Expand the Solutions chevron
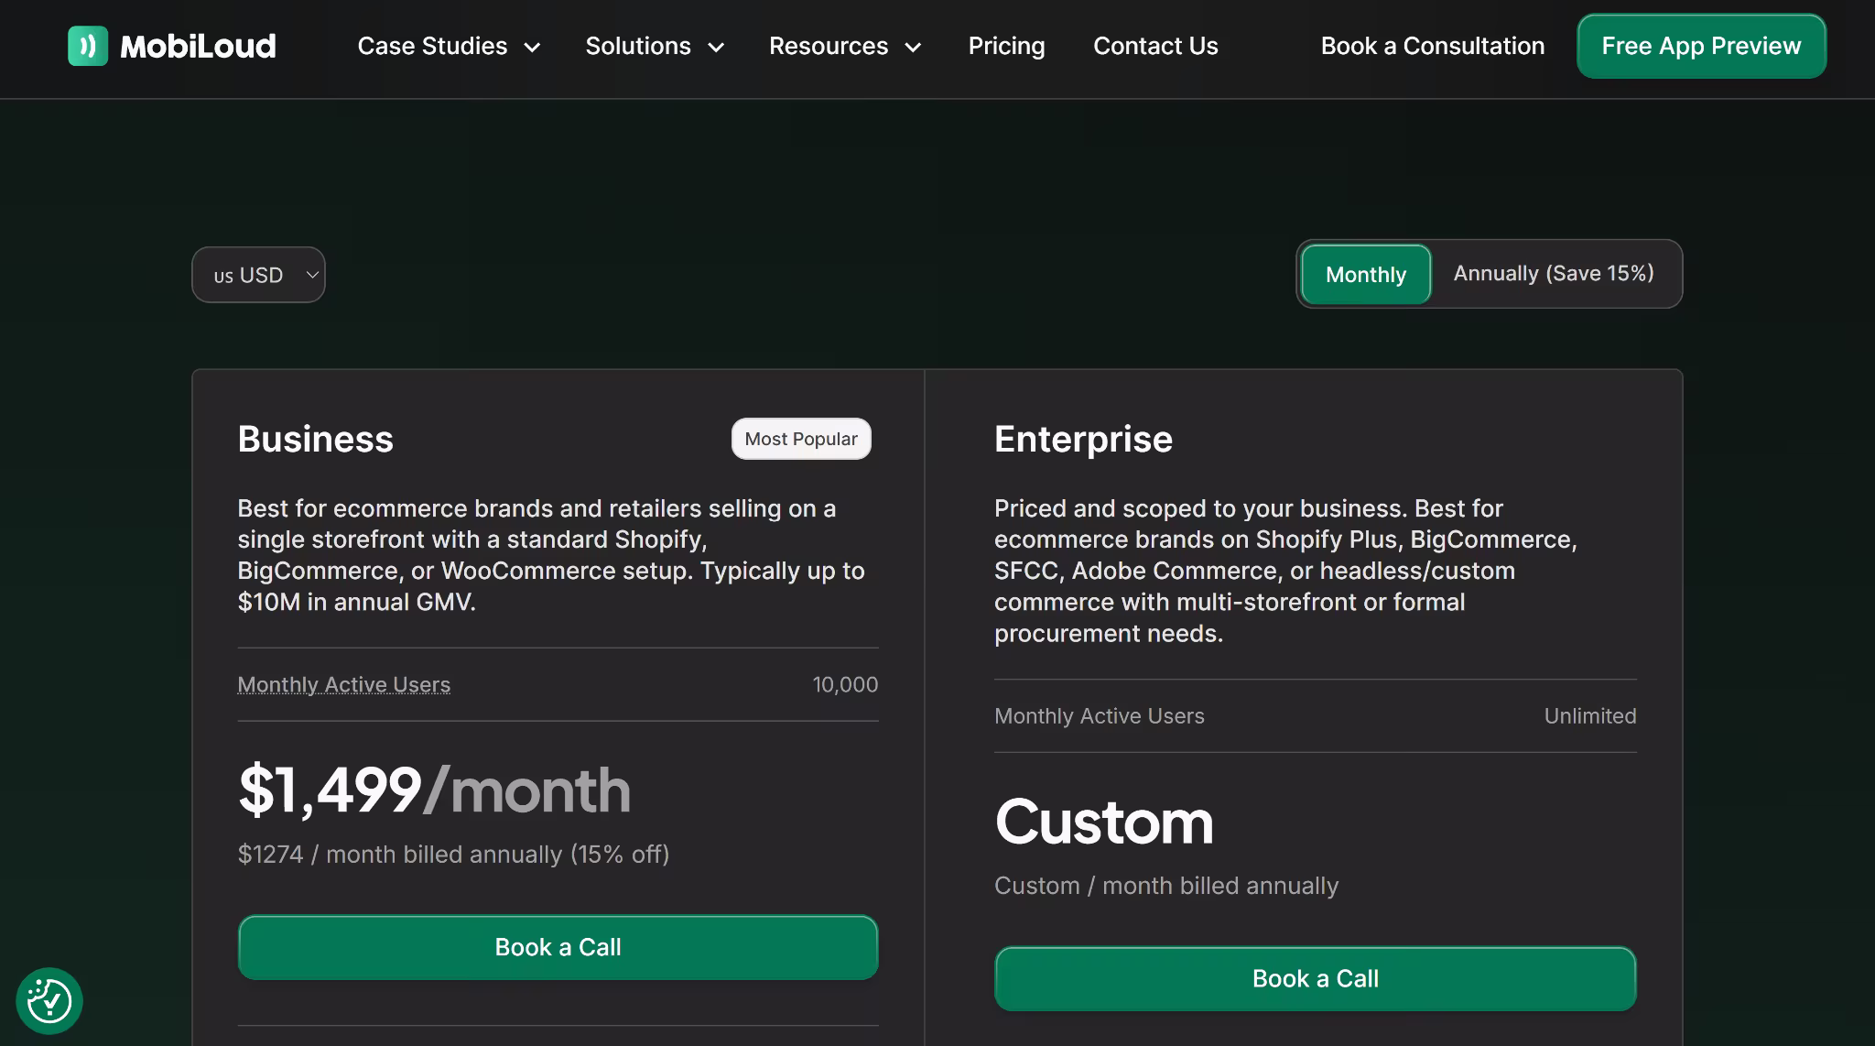1875x1046 pixels. coord(716,47)
